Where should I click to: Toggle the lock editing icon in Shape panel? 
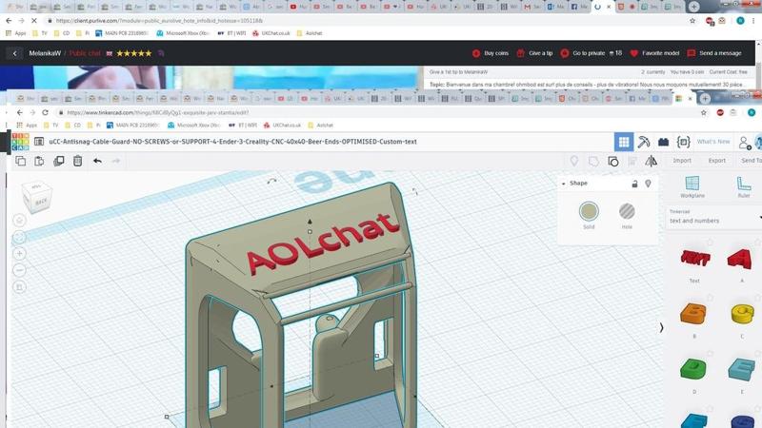pos(634,184)
